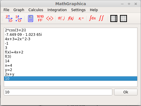
Task: Select the double integral ∫∫ tool
Action: (102, 18)
